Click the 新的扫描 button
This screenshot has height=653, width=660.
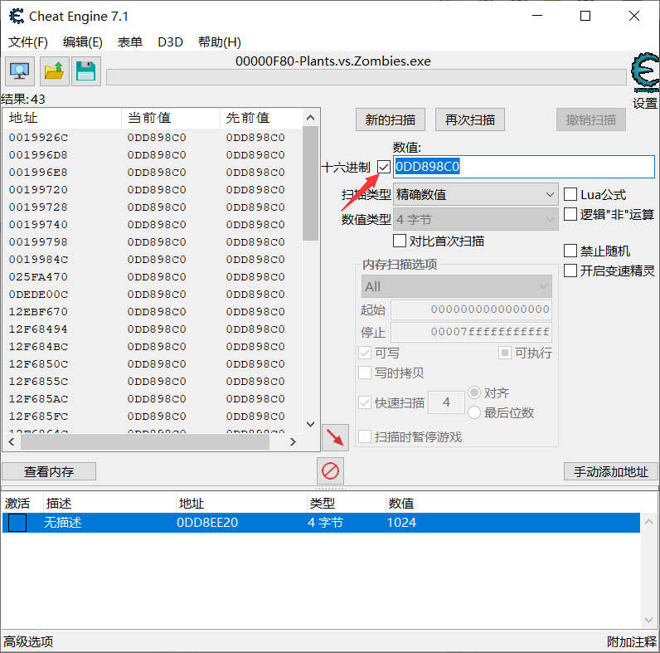pos(391,119)
